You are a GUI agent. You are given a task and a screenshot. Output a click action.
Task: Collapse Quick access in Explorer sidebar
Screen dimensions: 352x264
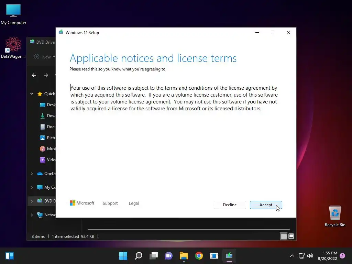click(x=32, y=94)
